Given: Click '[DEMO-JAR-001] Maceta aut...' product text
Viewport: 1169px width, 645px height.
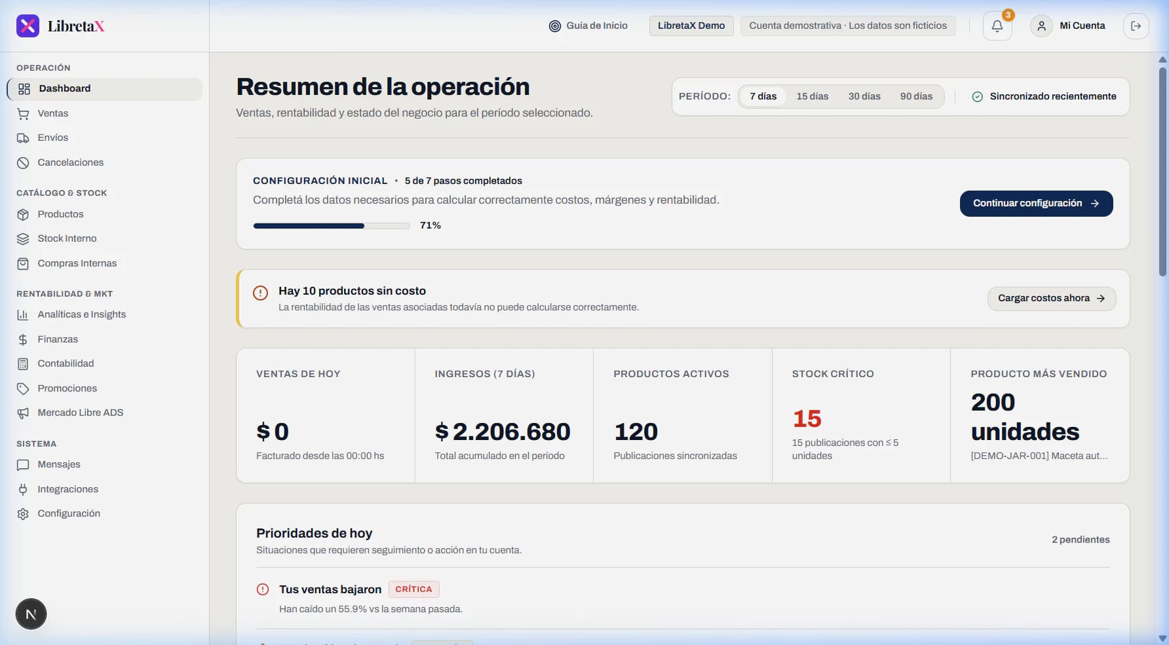Looking at the screenshot, I should pyautogui.click(x=1039, y=456).
